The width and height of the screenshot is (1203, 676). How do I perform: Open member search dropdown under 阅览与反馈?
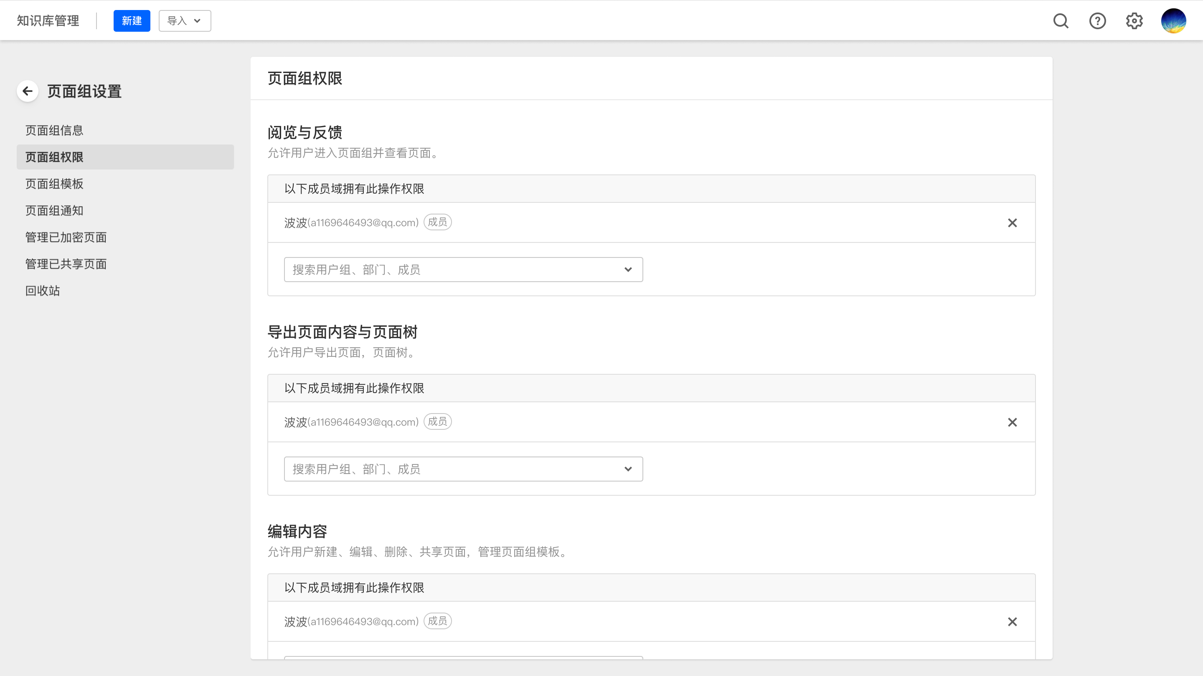463,270
